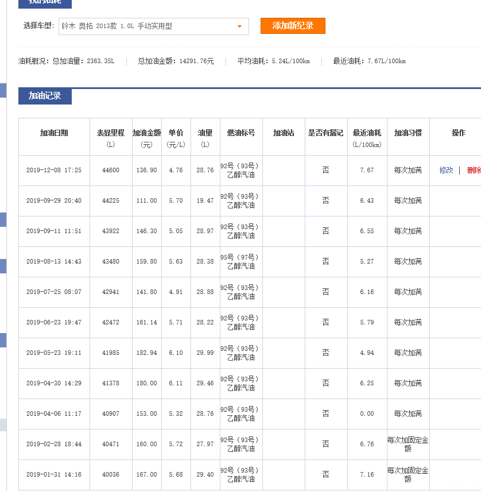The height and width of the screenshot is (491, 481).
Task: Click the 是否有漏记 column header
Action: (x=325, y=133)
